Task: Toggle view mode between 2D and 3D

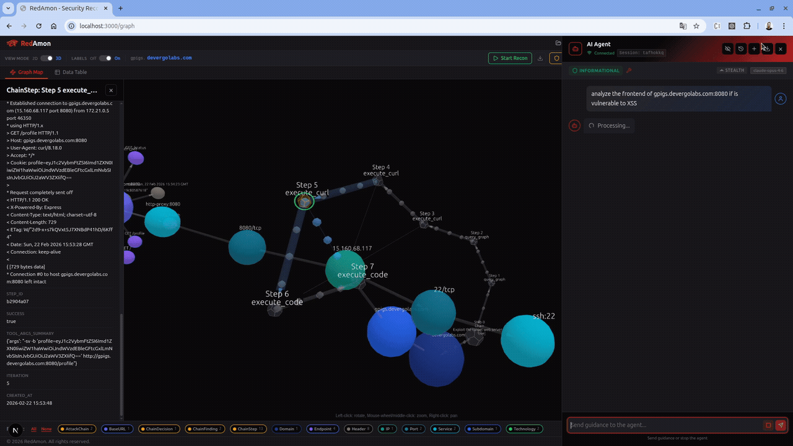Action: pyautogui.click(x=46, y=58)
